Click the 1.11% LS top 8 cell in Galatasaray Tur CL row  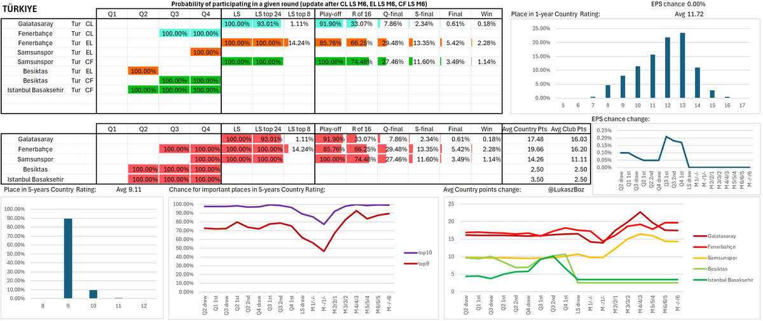click(299, 24)
